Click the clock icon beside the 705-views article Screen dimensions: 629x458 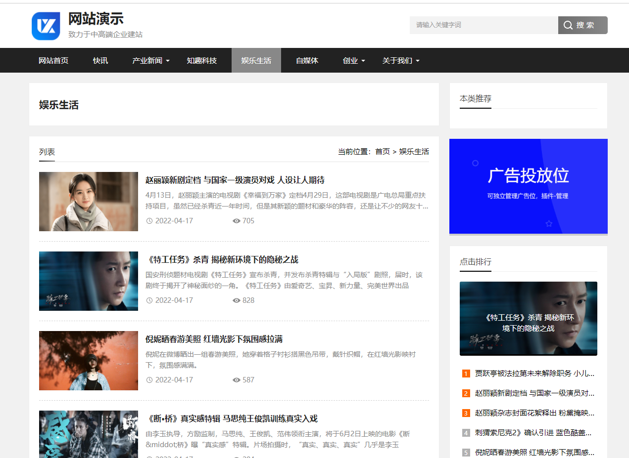click(149, 221)
